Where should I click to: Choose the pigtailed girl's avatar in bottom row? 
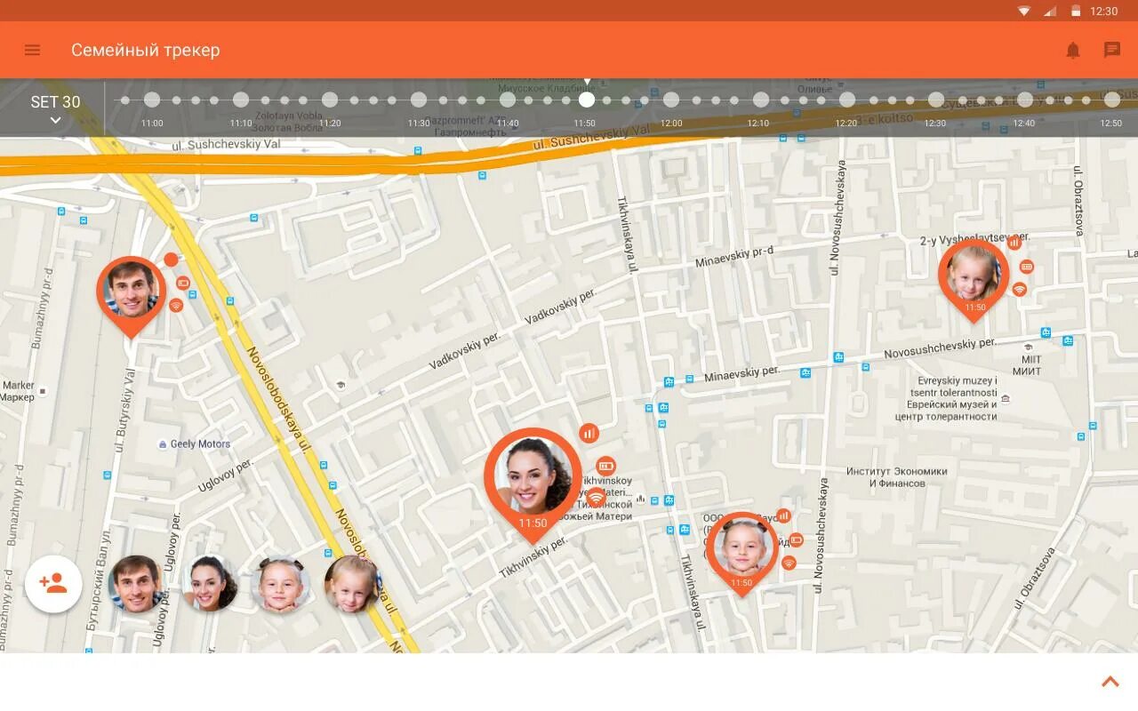tap(281, 584)
